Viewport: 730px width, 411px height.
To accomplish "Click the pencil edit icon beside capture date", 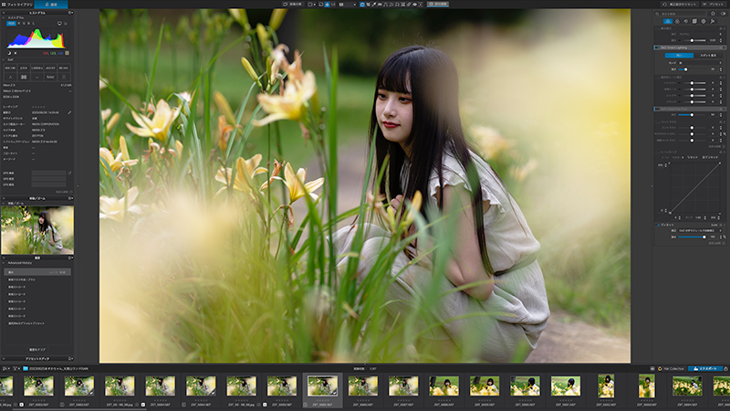I will click(69, 112).
